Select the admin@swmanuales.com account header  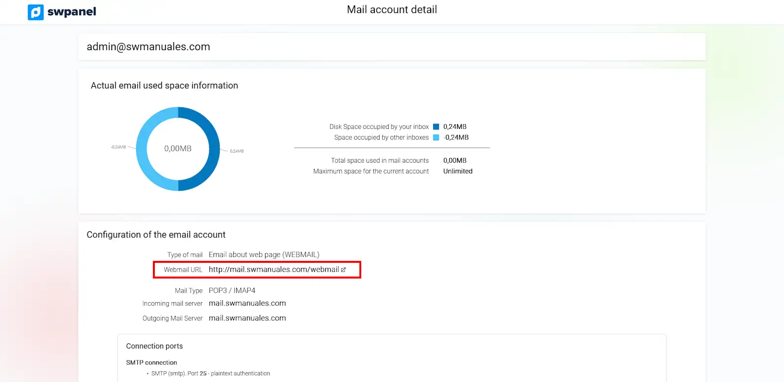pyautogui.click(x=148, y=47)
